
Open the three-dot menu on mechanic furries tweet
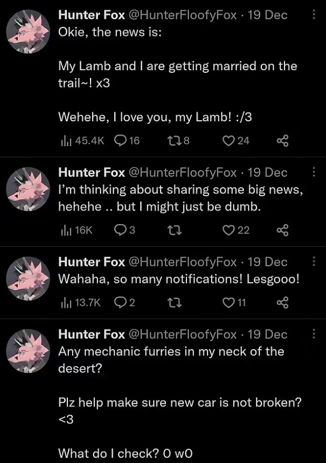[314, 334]
